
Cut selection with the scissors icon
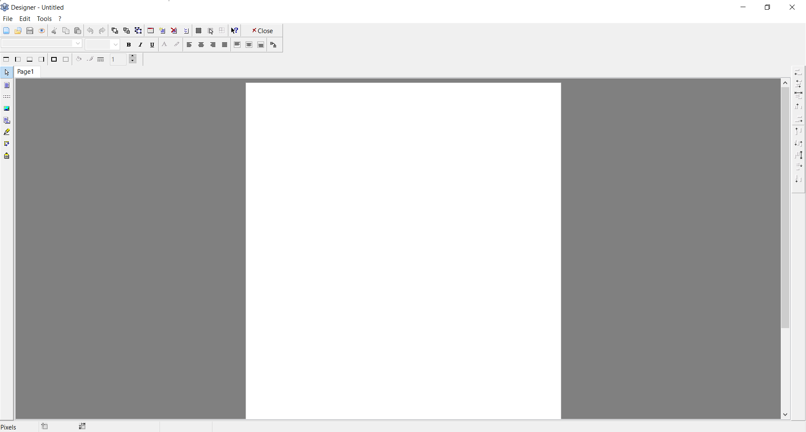coord(54,31)
